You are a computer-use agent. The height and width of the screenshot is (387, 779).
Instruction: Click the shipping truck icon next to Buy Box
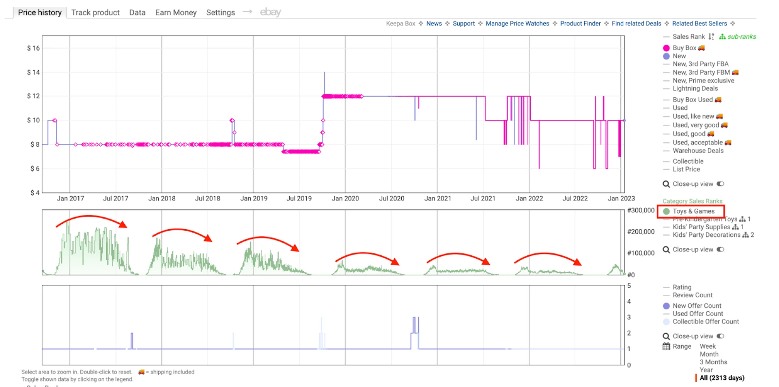point(702,48)
